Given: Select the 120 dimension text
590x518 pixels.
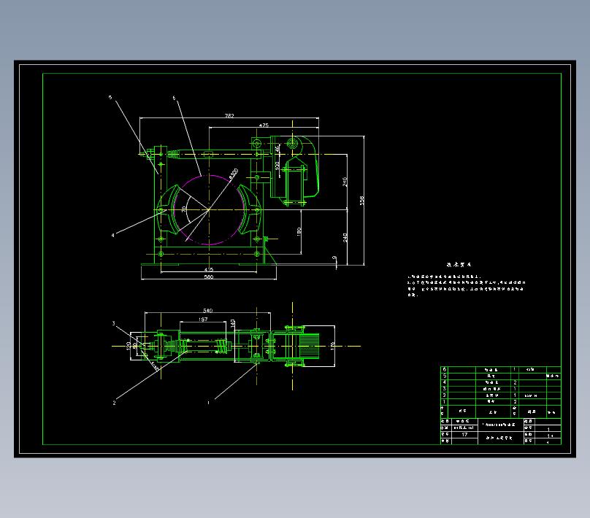Looking at the screenshot, I should coord(129,346).
